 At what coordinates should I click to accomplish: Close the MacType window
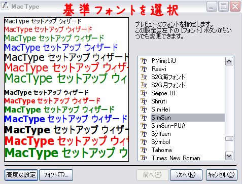point(235,7)
